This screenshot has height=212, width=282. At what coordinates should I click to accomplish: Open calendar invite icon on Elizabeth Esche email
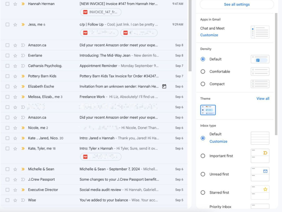(164, 86)
